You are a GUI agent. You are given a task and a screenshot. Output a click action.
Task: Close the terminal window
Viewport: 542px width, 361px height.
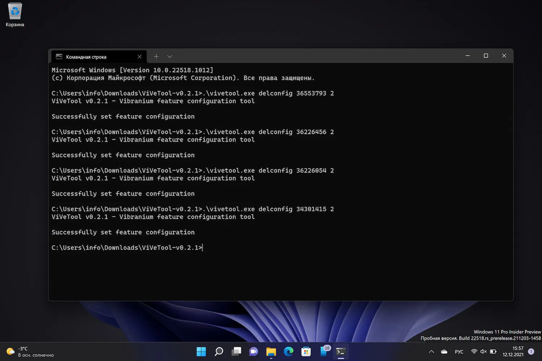point(504,56)
